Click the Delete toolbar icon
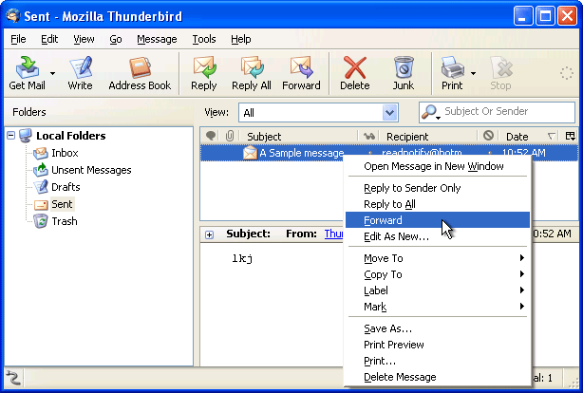 (354, 68)
